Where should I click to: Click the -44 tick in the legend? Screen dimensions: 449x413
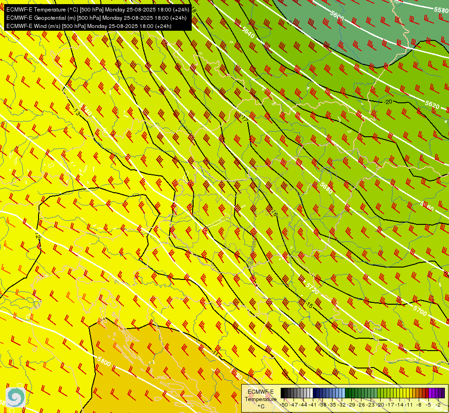tap(303, 405)
